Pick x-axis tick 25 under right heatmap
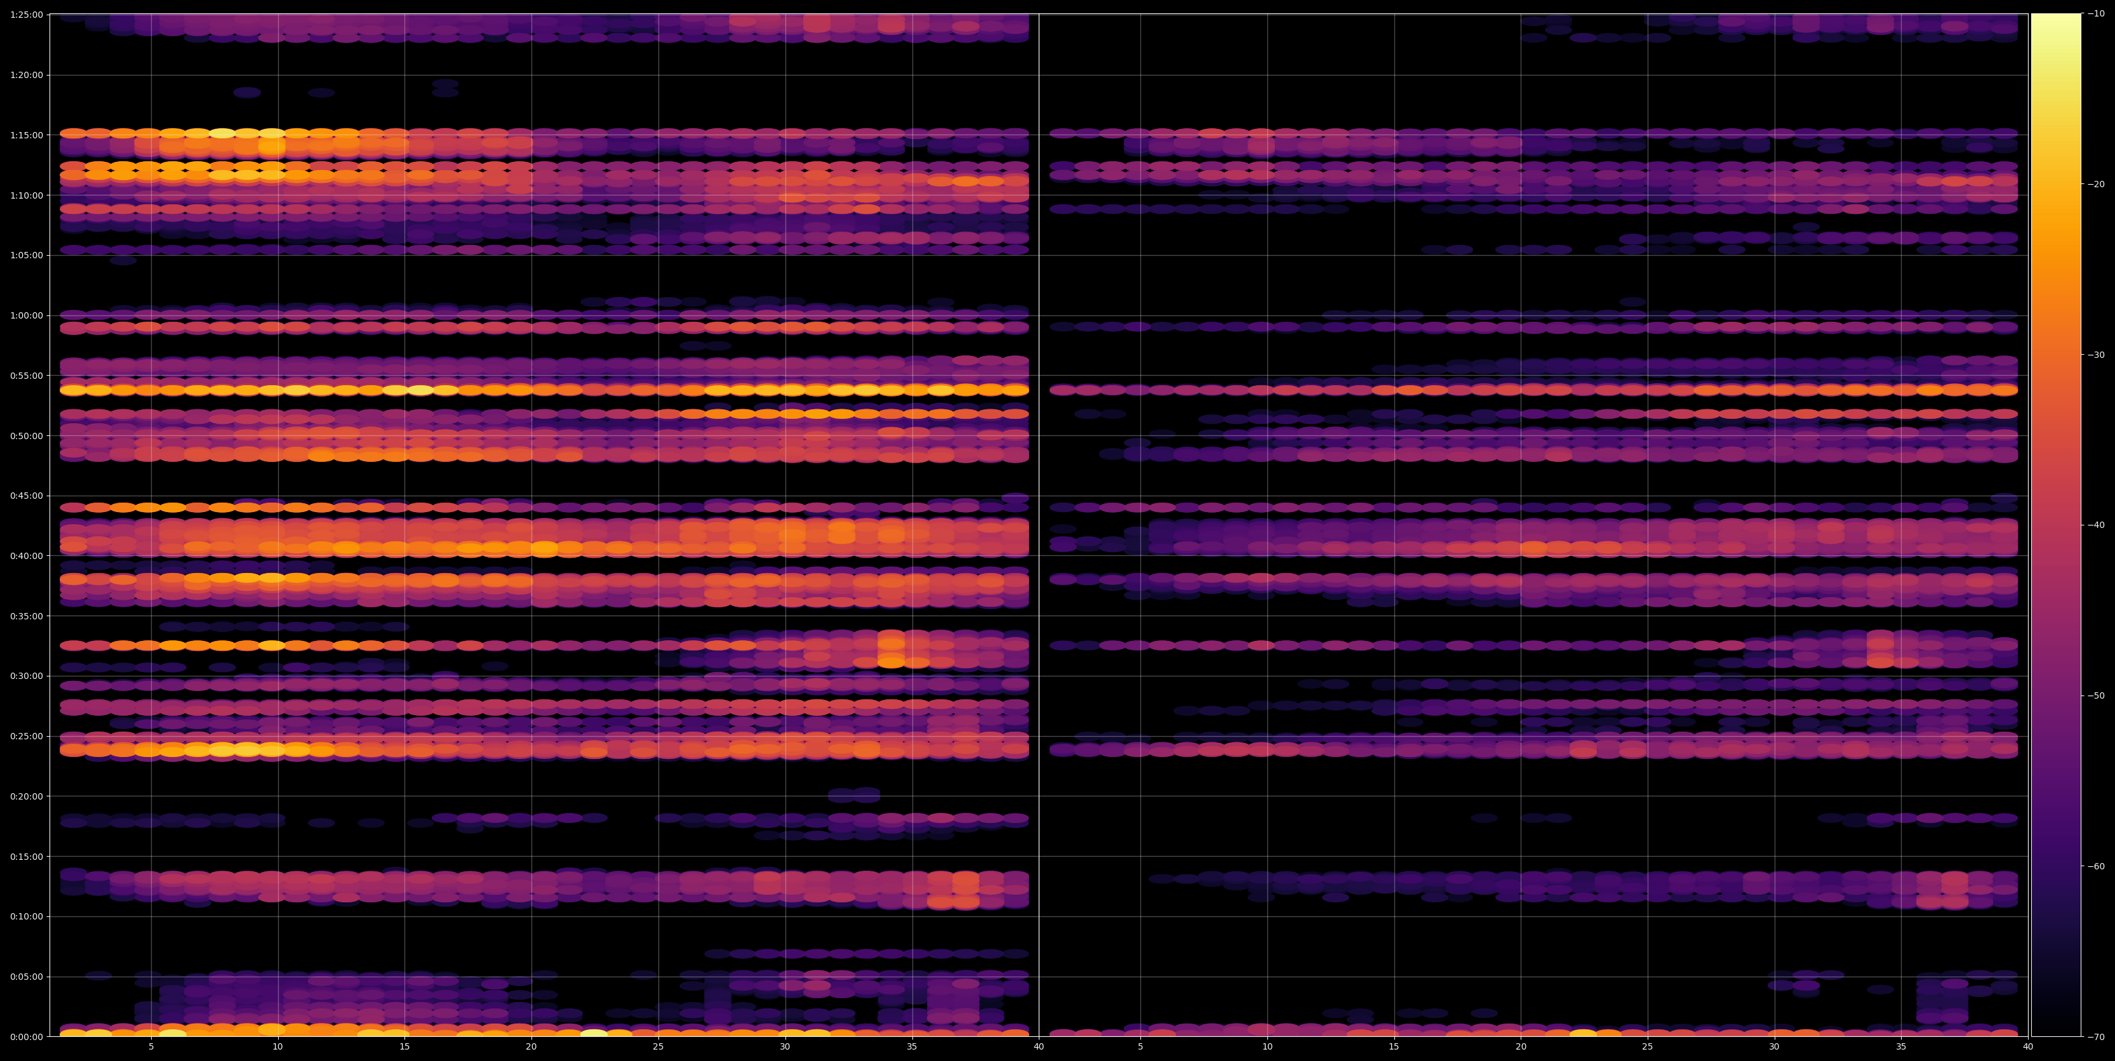 point(1648,1047)
